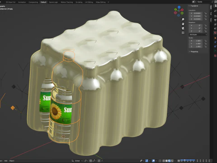Open the Compositing workspace tab
This screenshot has width=217, height=163.
pyautogui.click(x=33, y=2)
